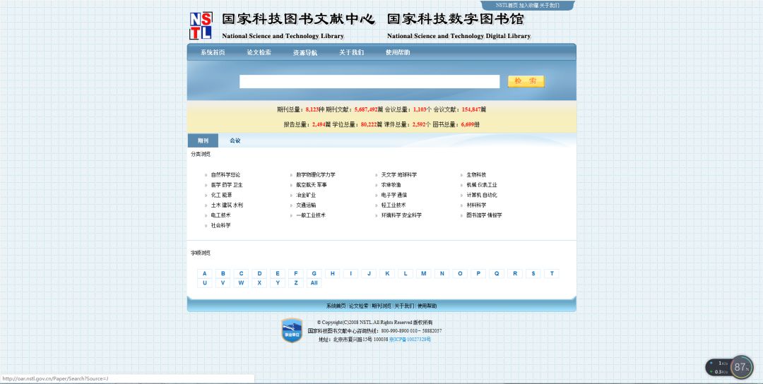Switch to the 会议 tab
Viewport: 763px width, 384px height.
click(x=235, y=140)
